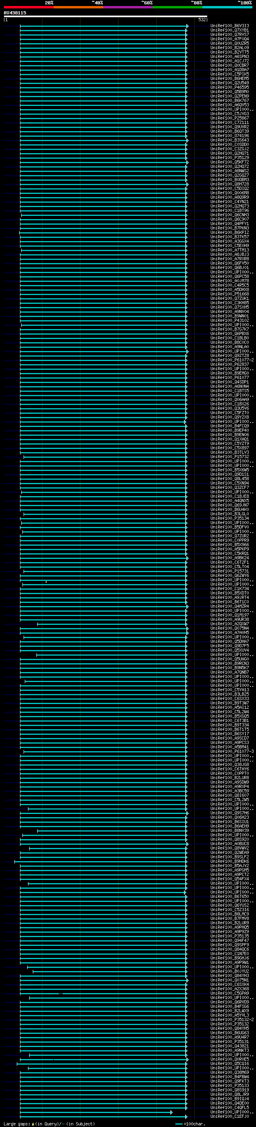
Task: Select hit label UniRef100_P61077-3
Action: (232, 751)
